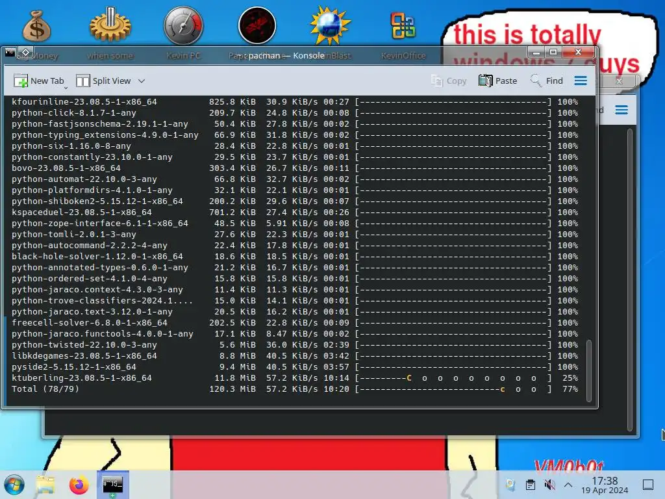Click black-hole-solver-1.12.0-1-x86_64 text

(x=97, y=256)
